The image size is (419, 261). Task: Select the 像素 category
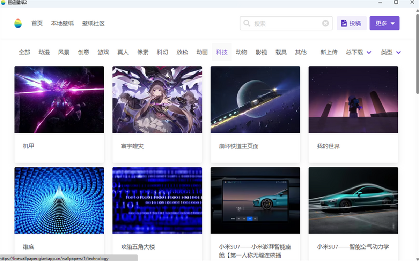(143, 52)
